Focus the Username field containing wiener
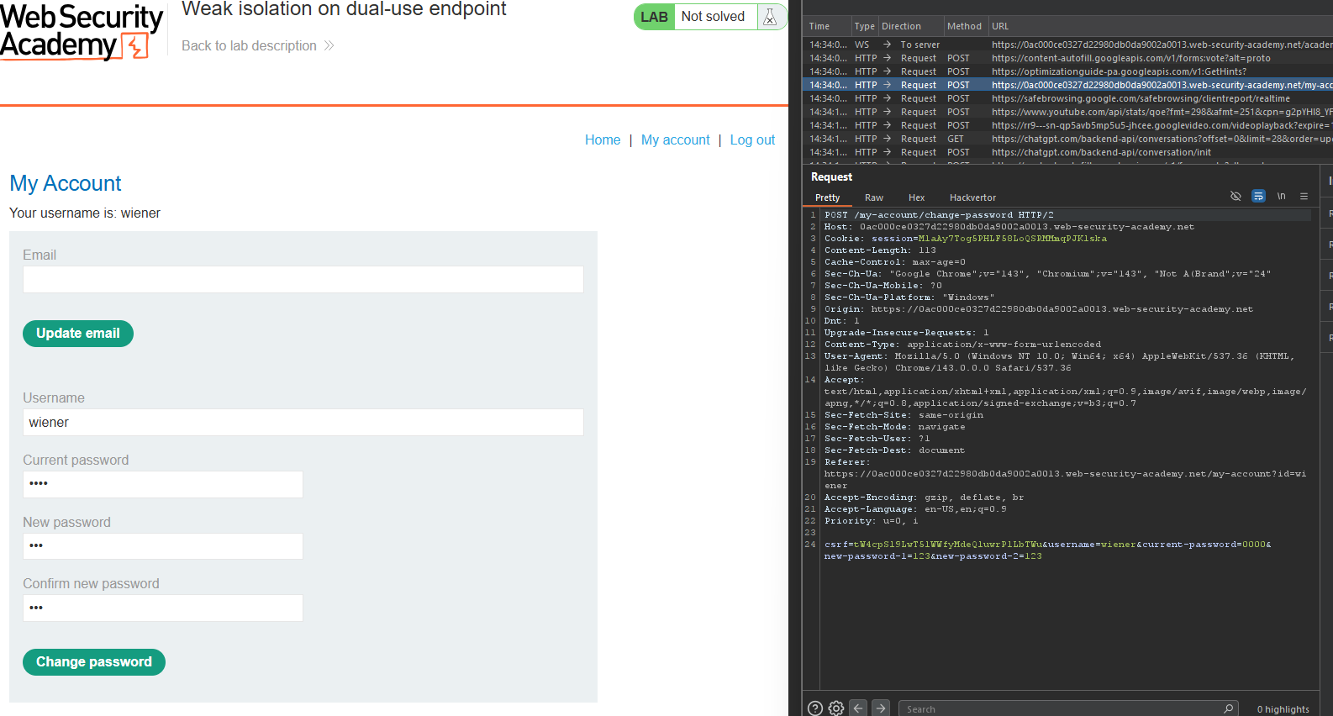Viewport: 1333px width, 716px height. [x=303, y=423]
